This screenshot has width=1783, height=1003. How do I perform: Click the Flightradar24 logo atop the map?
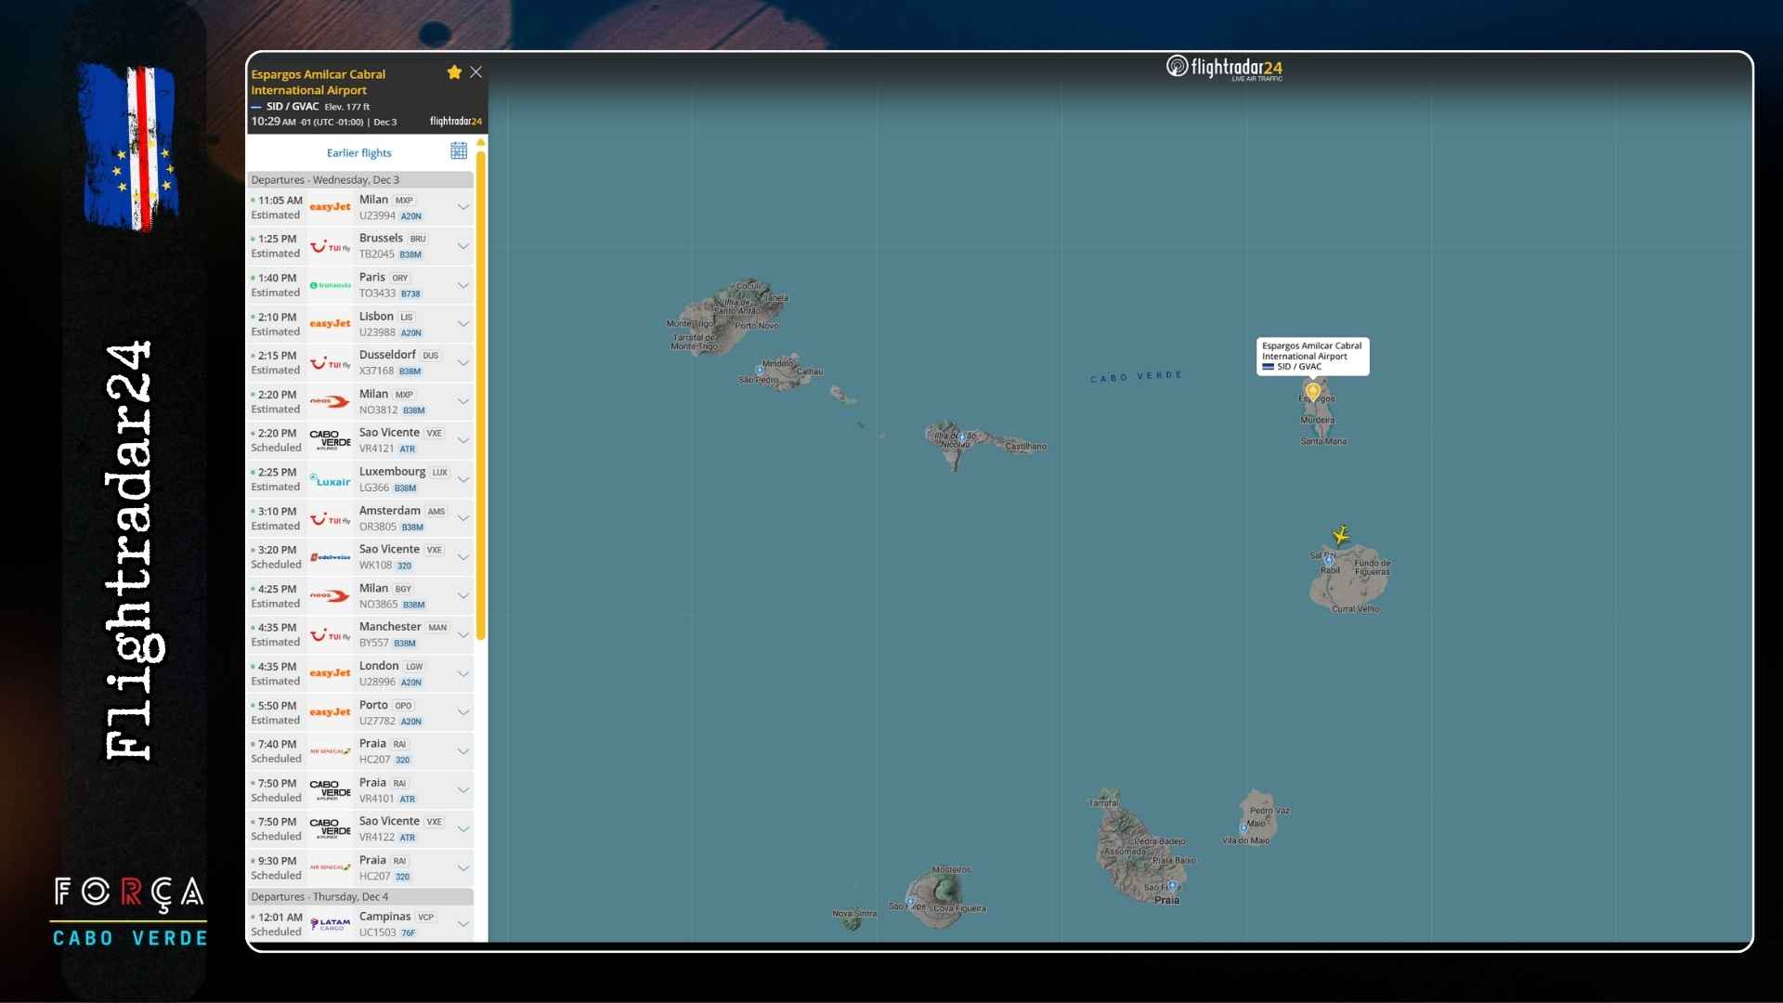coord(1225,68)
